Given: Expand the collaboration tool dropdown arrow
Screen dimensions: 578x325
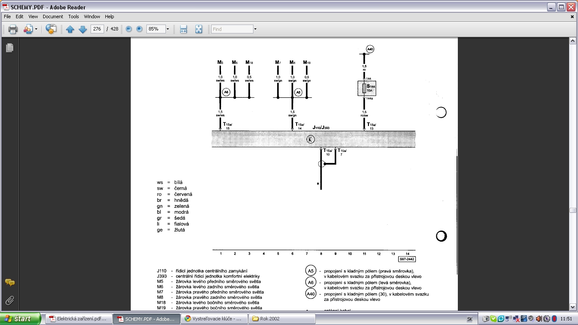Looking at the screenshot, I should (36, 29).
